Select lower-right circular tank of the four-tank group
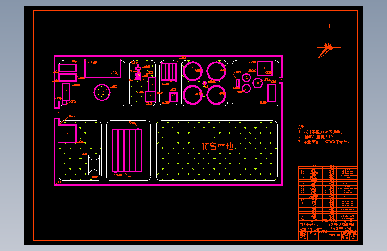The width and height of the screenshot is (387, 251). [x=216, y=95]
